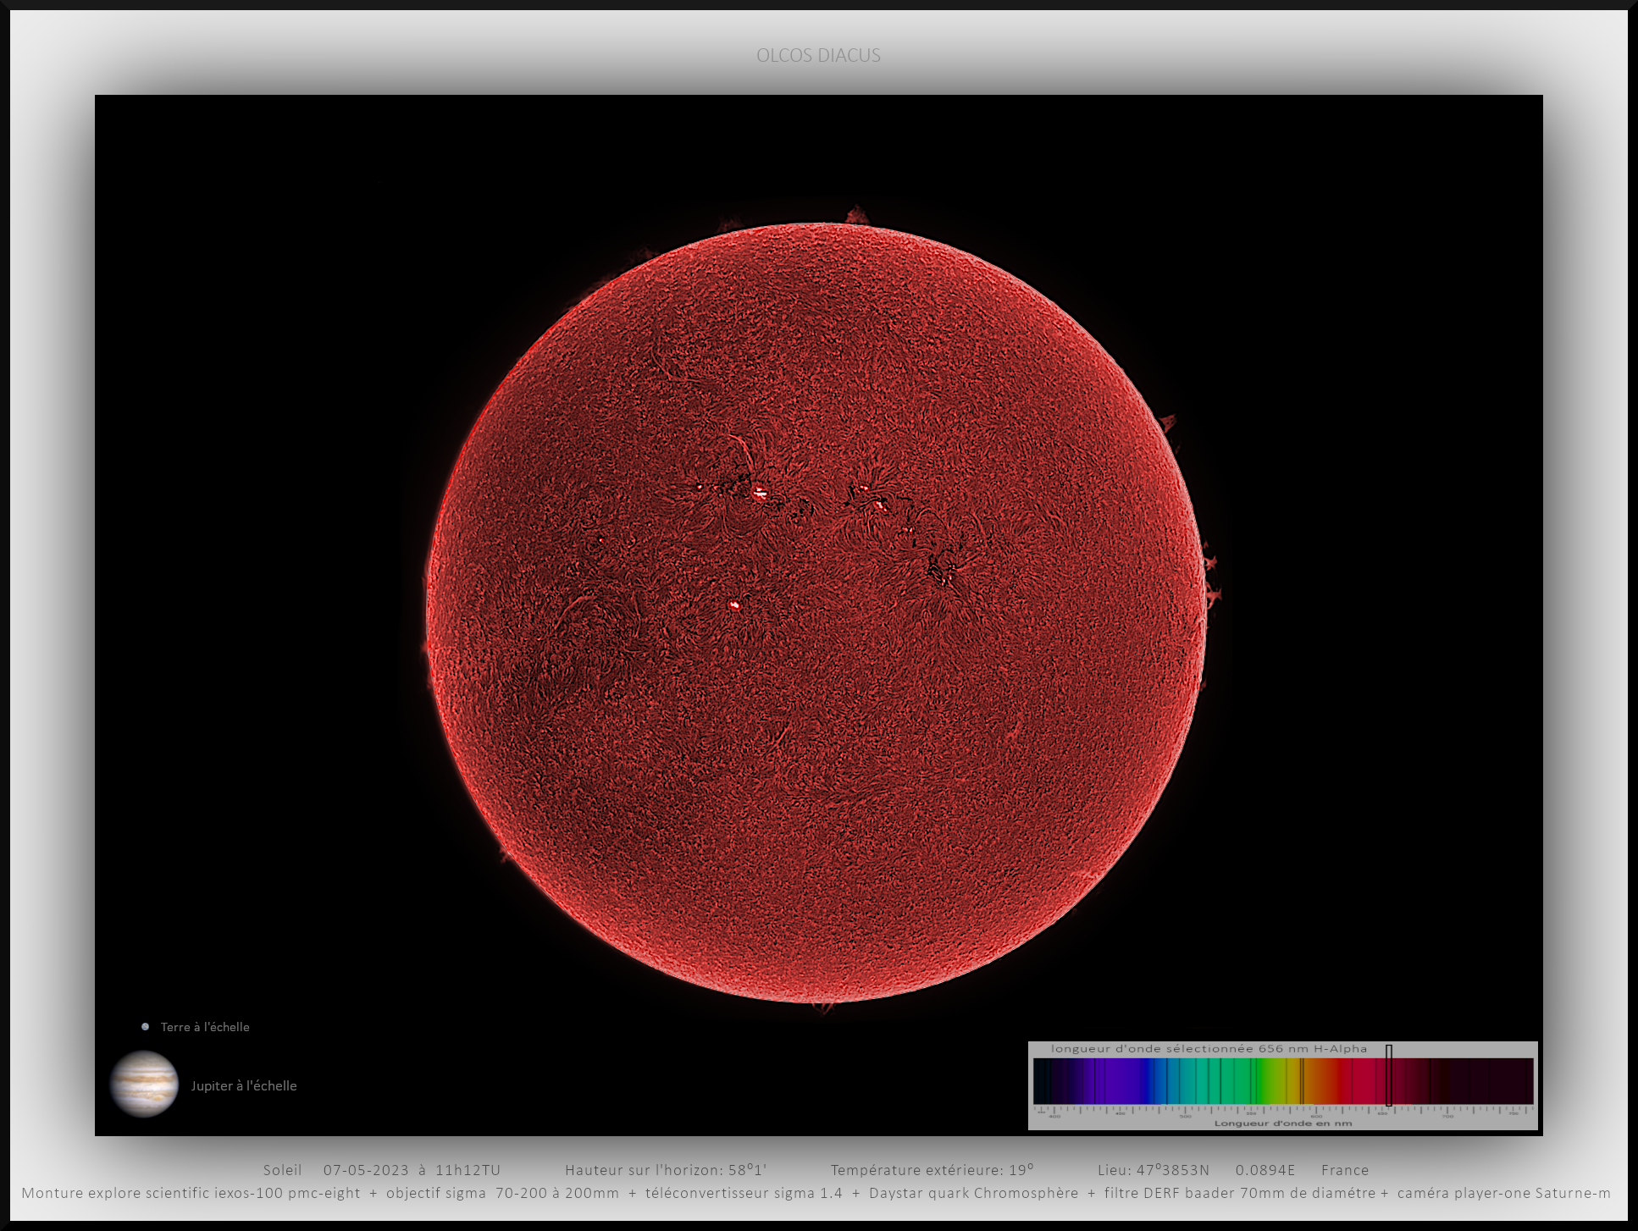Screen dimensions: 1638x1231
Task: Click the 'Jupiter à l'échelle' label
Action: 244,1085
